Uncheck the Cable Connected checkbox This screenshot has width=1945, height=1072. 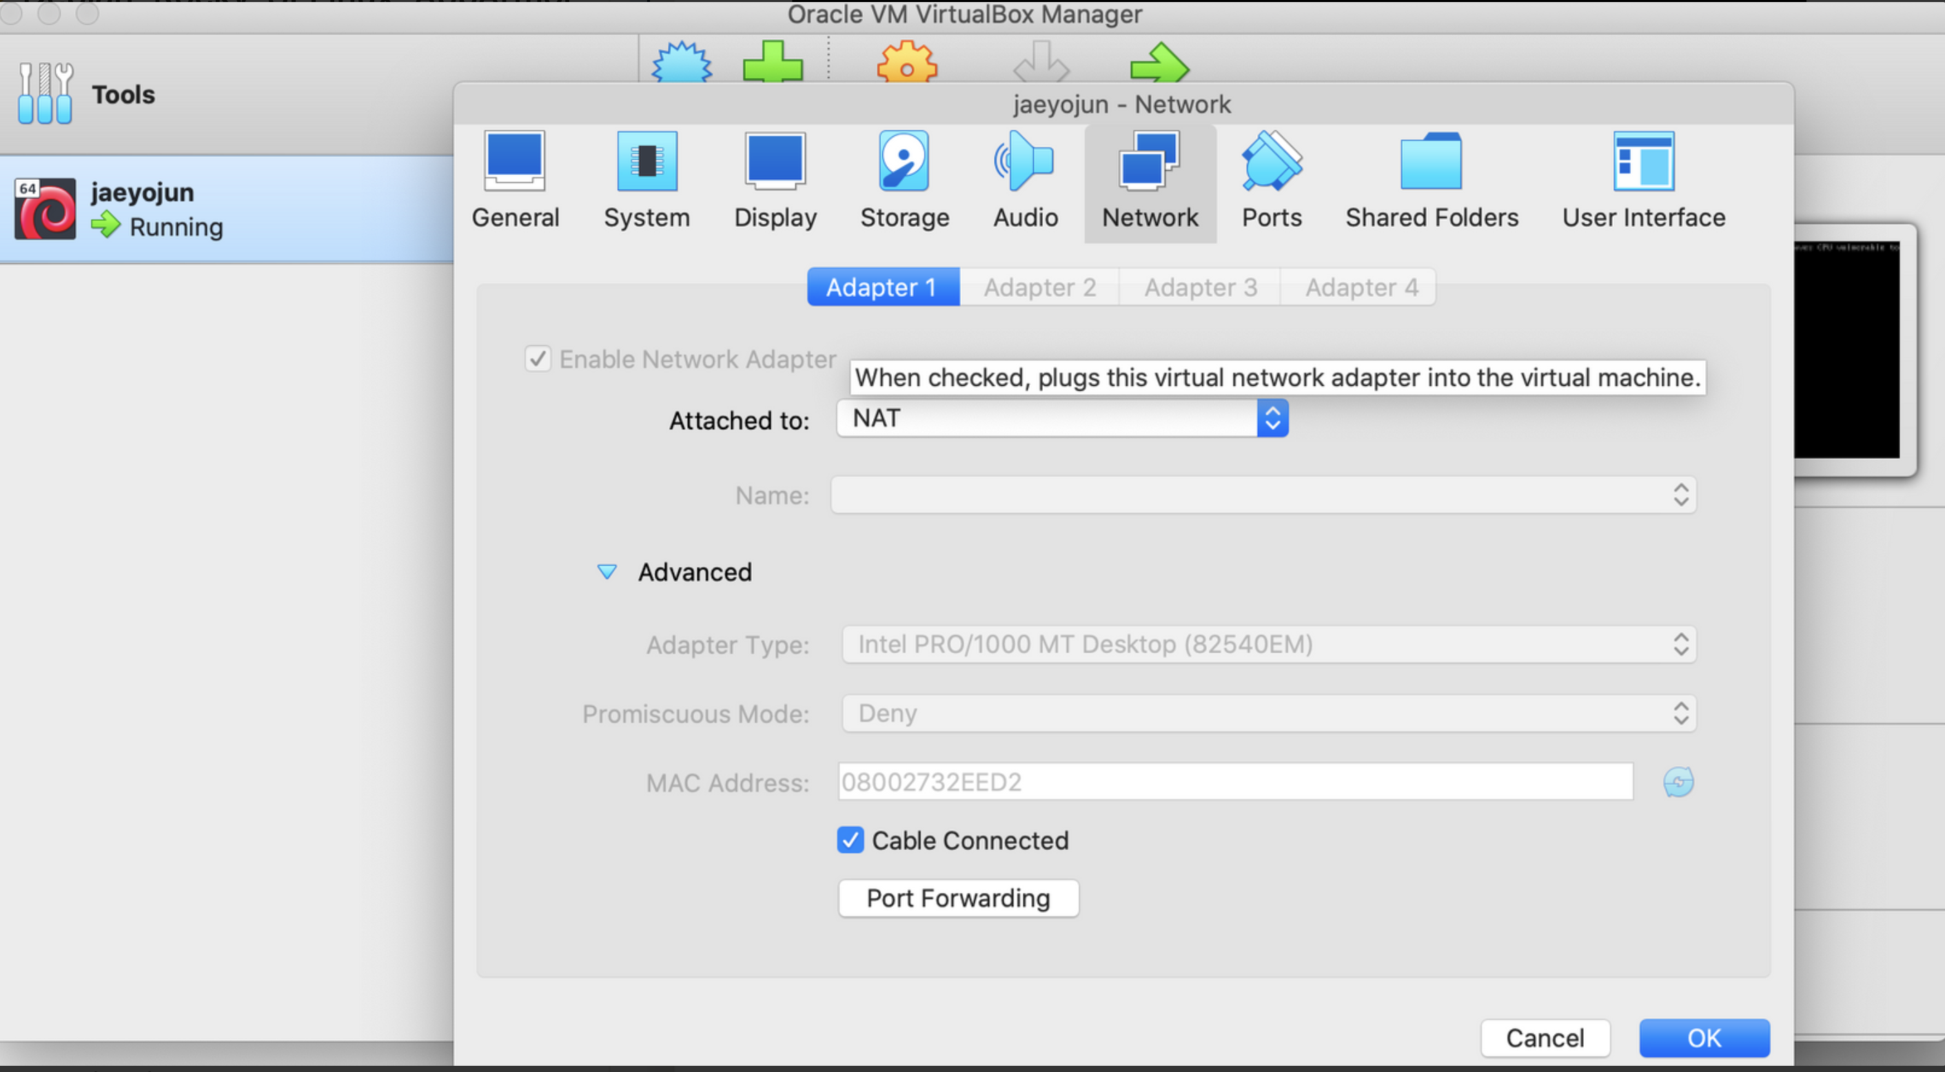pos(851,841)
